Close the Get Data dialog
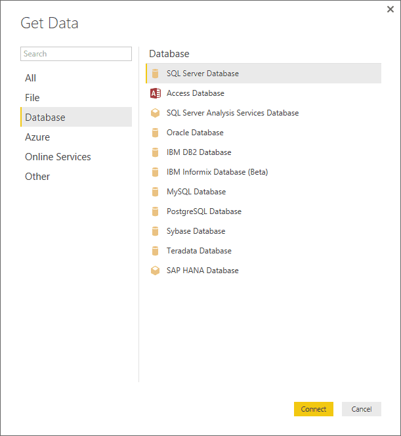The image size is (401, 436). pyautogui.click(x=390, y=9)
